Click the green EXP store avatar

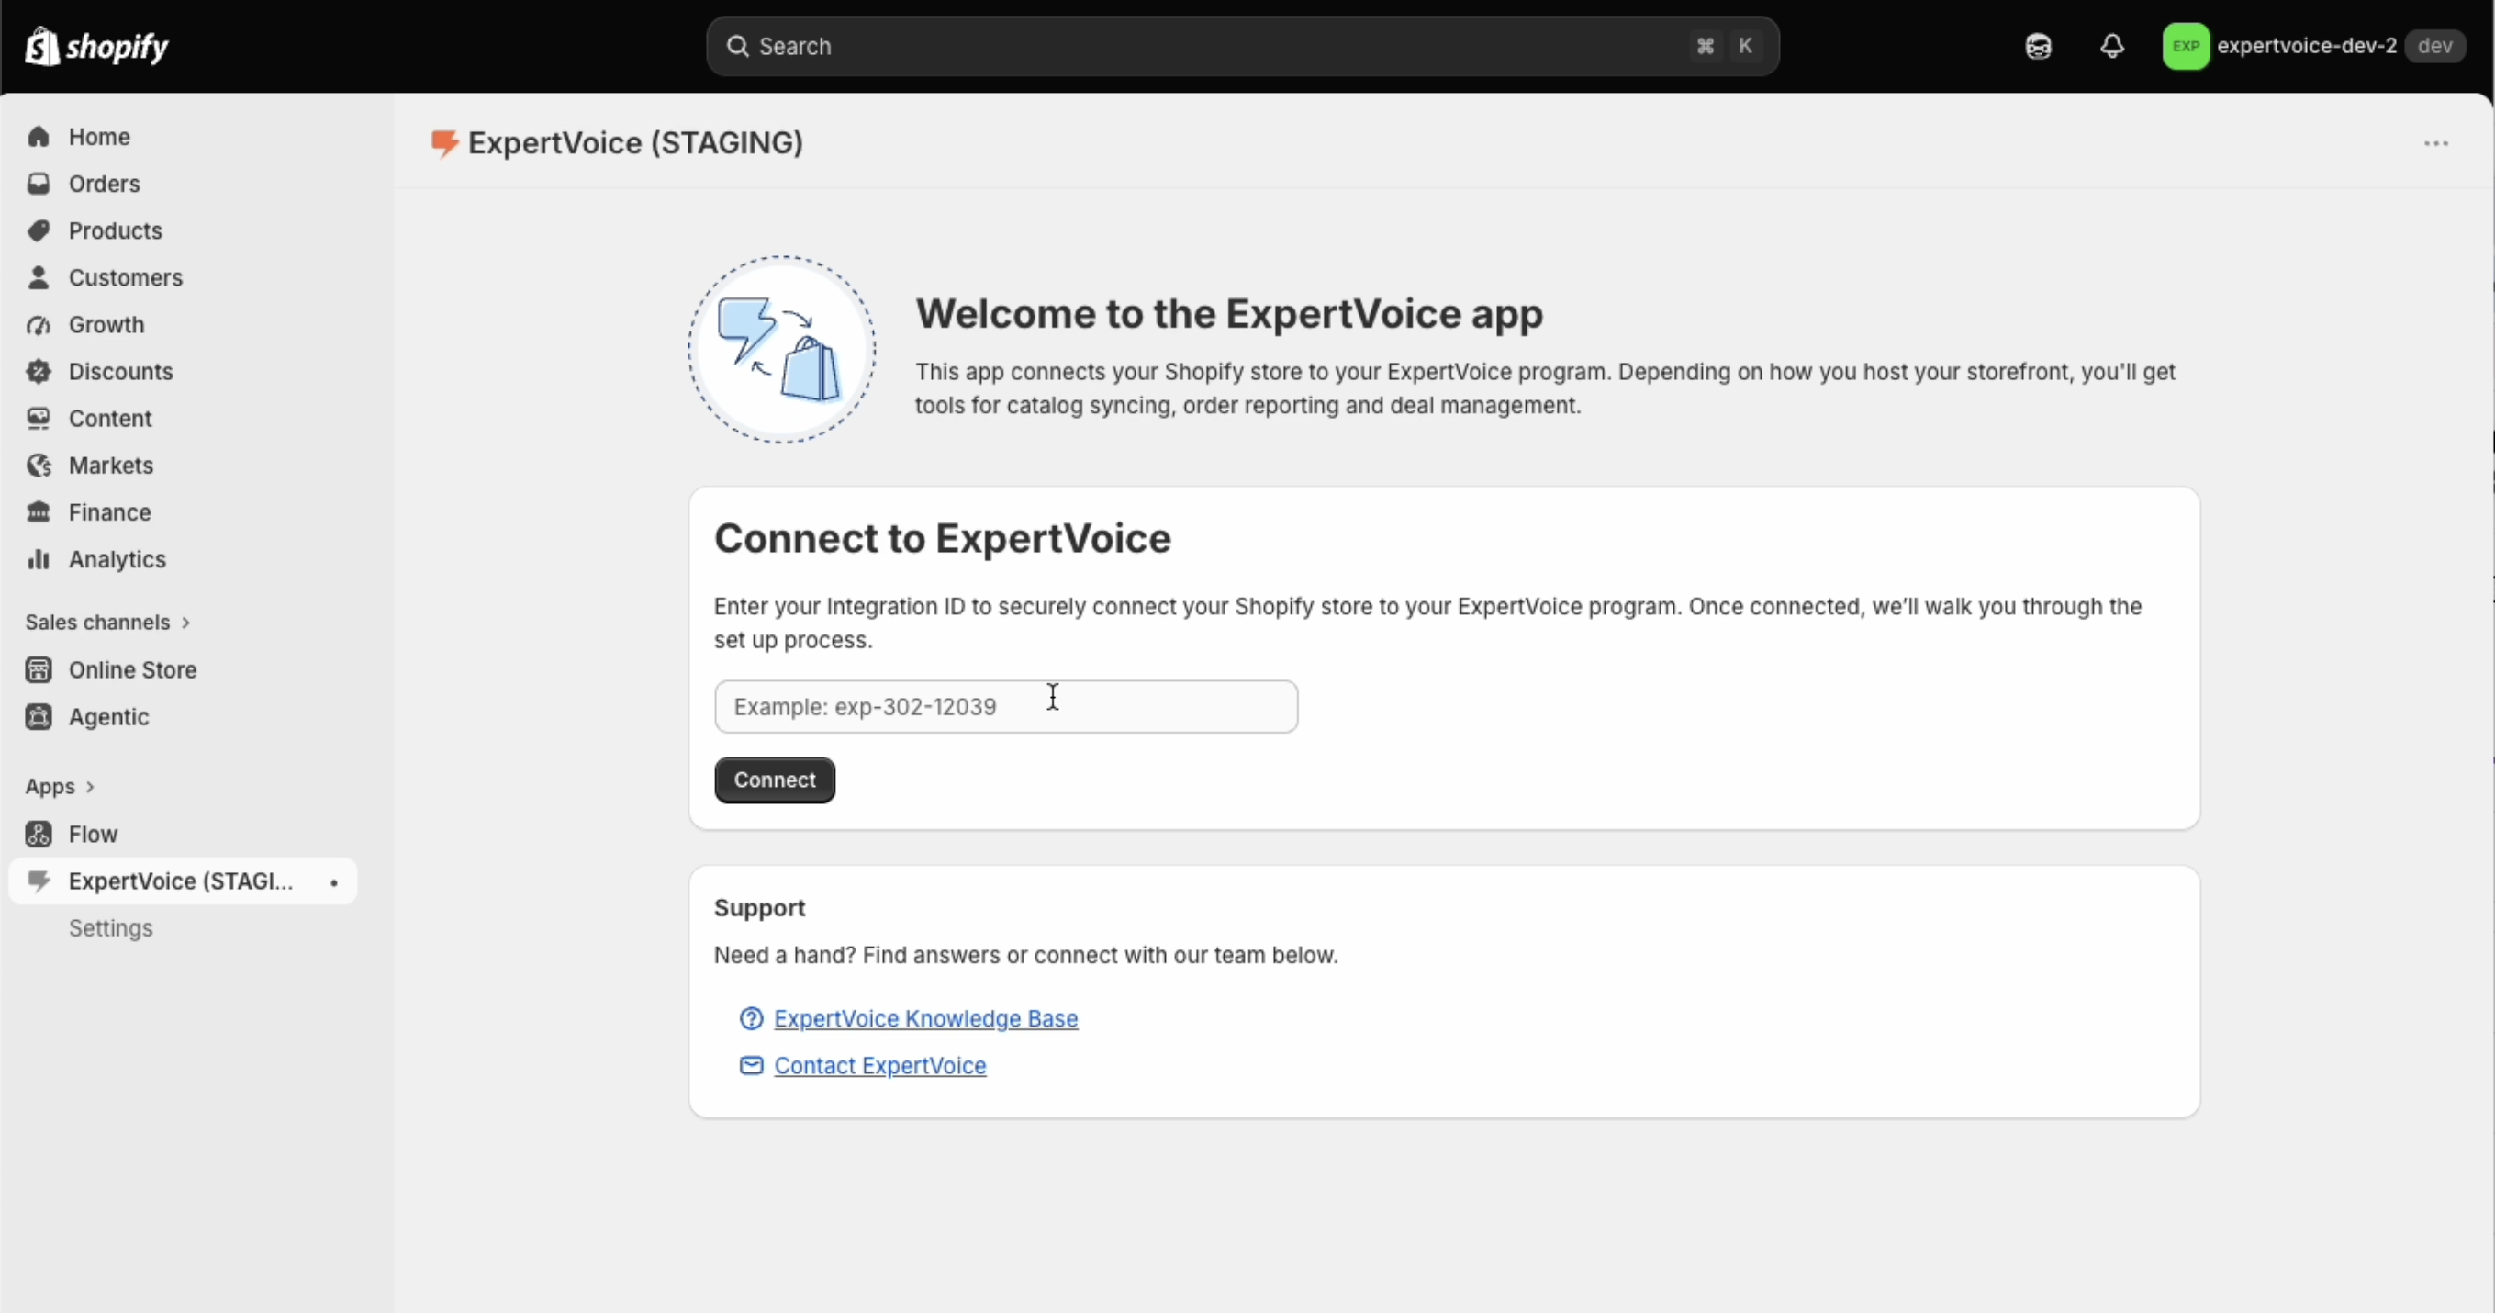click(x=2185, y=46)
